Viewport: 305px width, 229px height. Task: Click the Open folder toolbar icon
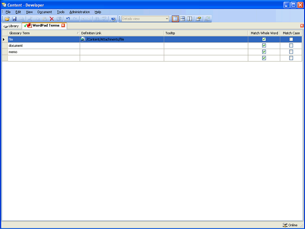click(x=7, y=19)
